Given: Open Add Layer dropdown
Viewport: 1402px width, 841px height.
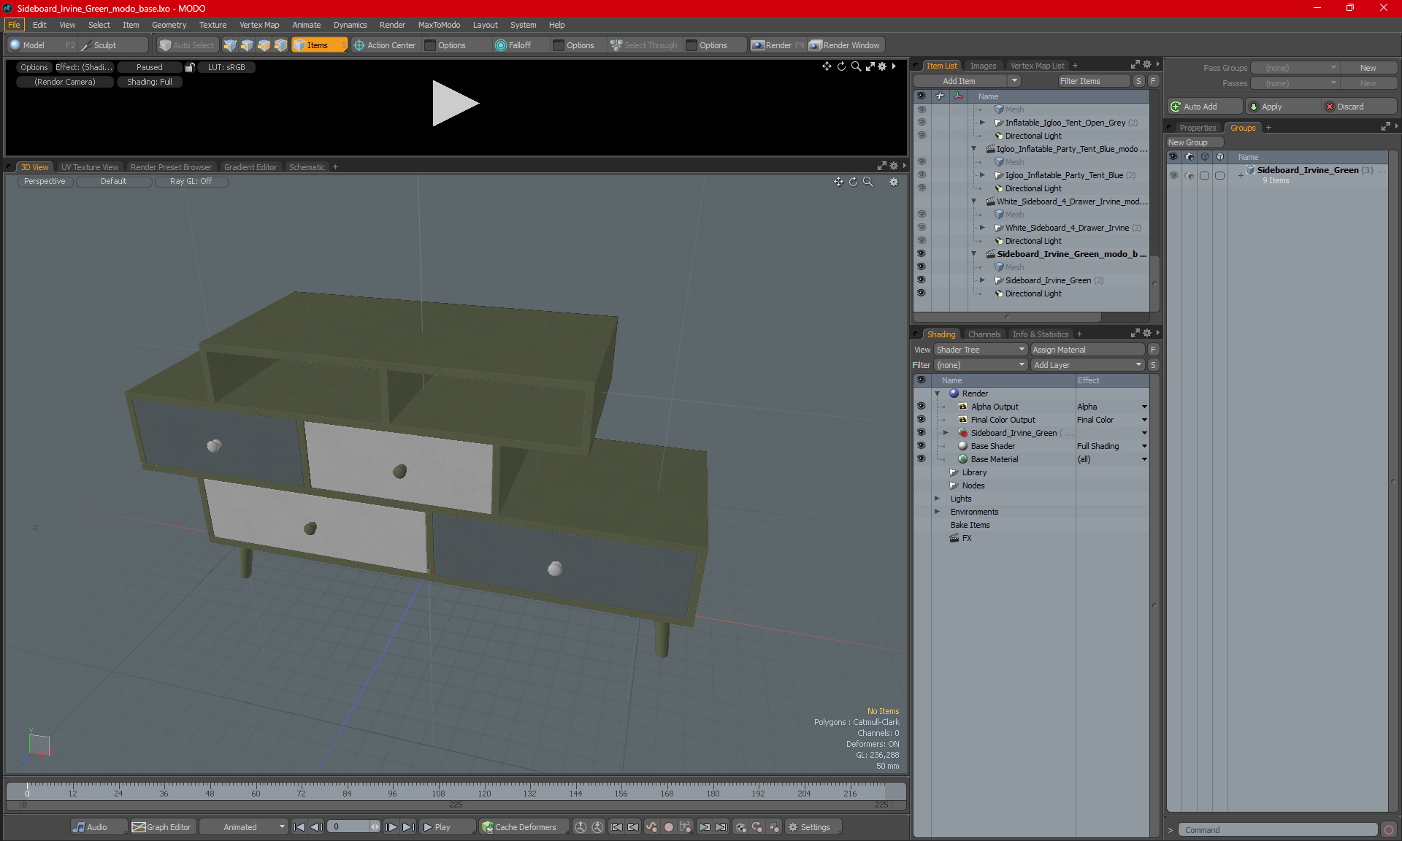Looking at the screenshot, I should pos(1087,365).
